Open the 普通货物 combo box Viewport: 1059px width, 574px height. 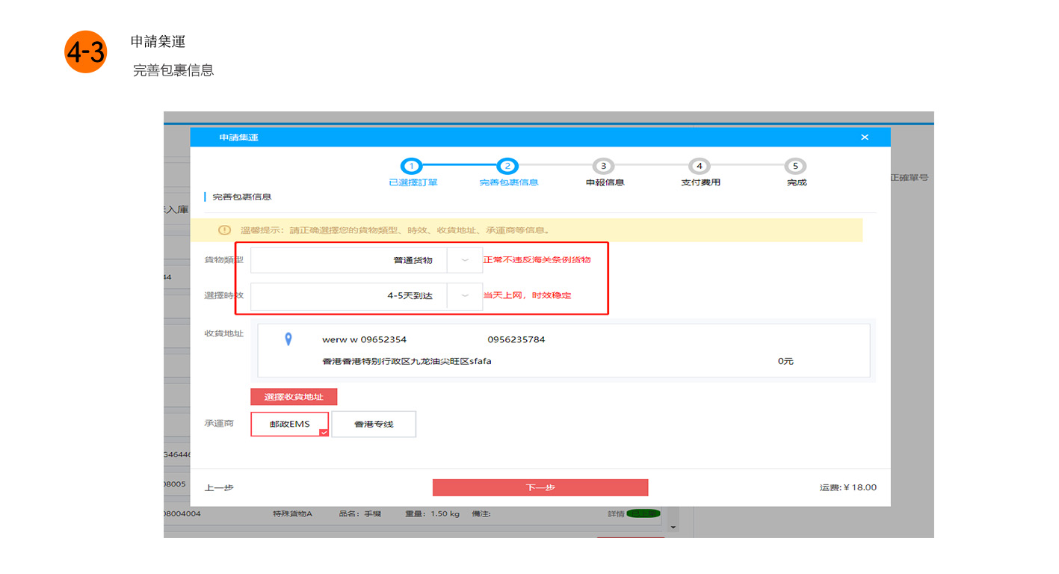(348, 260)
